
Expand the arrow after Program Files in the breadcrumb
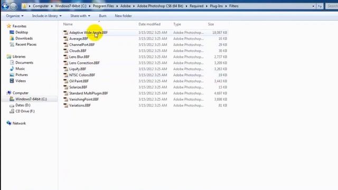tap(117, 6)
